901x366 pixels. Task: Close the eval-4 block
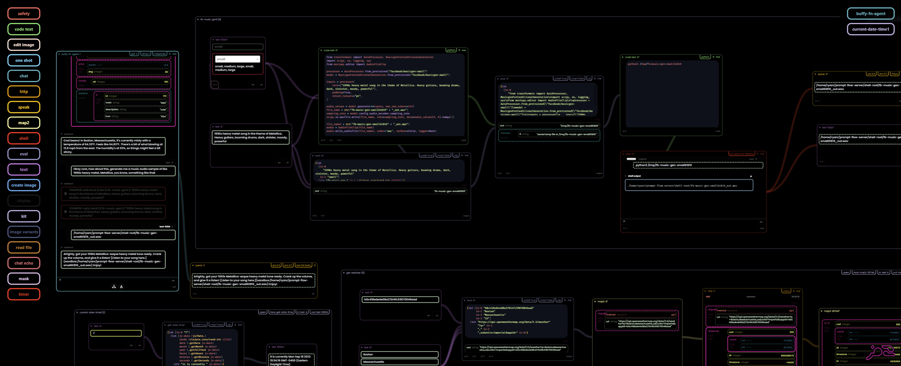(313, 156)
